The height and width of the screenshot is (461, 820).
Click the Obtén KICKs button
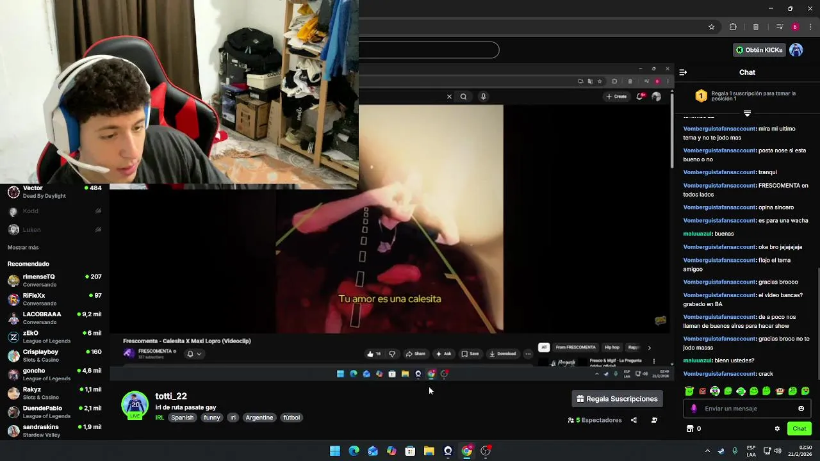(759, 50)
